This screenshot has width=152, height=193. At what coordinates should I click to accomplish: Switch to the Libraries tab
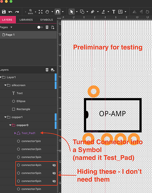tap(26, 20)
